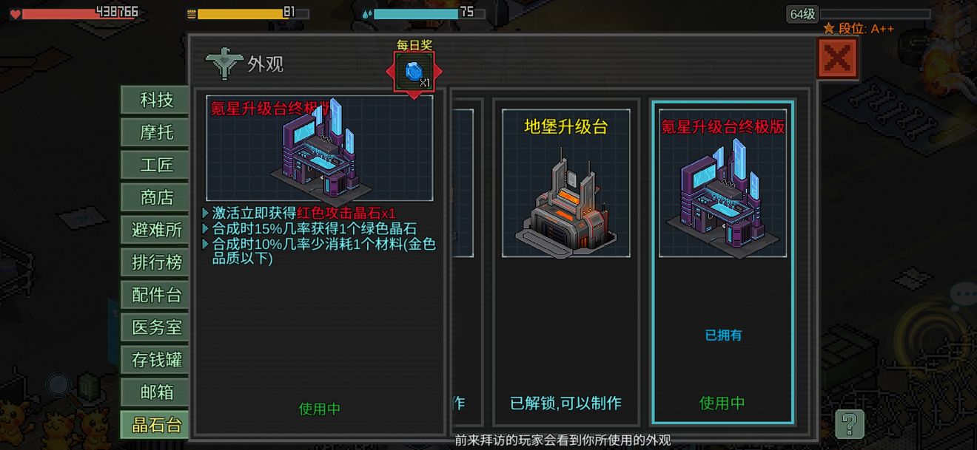Claim the daily reward blue gem icon
The image size is (977, 450).
pos(414,72)
